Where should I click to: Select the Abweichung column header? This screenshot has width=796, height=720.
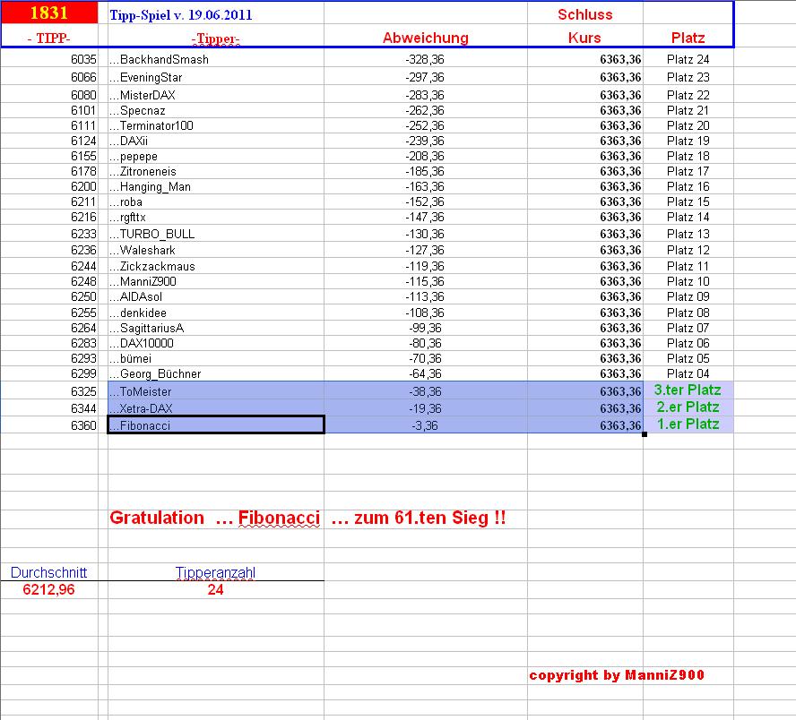pos(426,38)
